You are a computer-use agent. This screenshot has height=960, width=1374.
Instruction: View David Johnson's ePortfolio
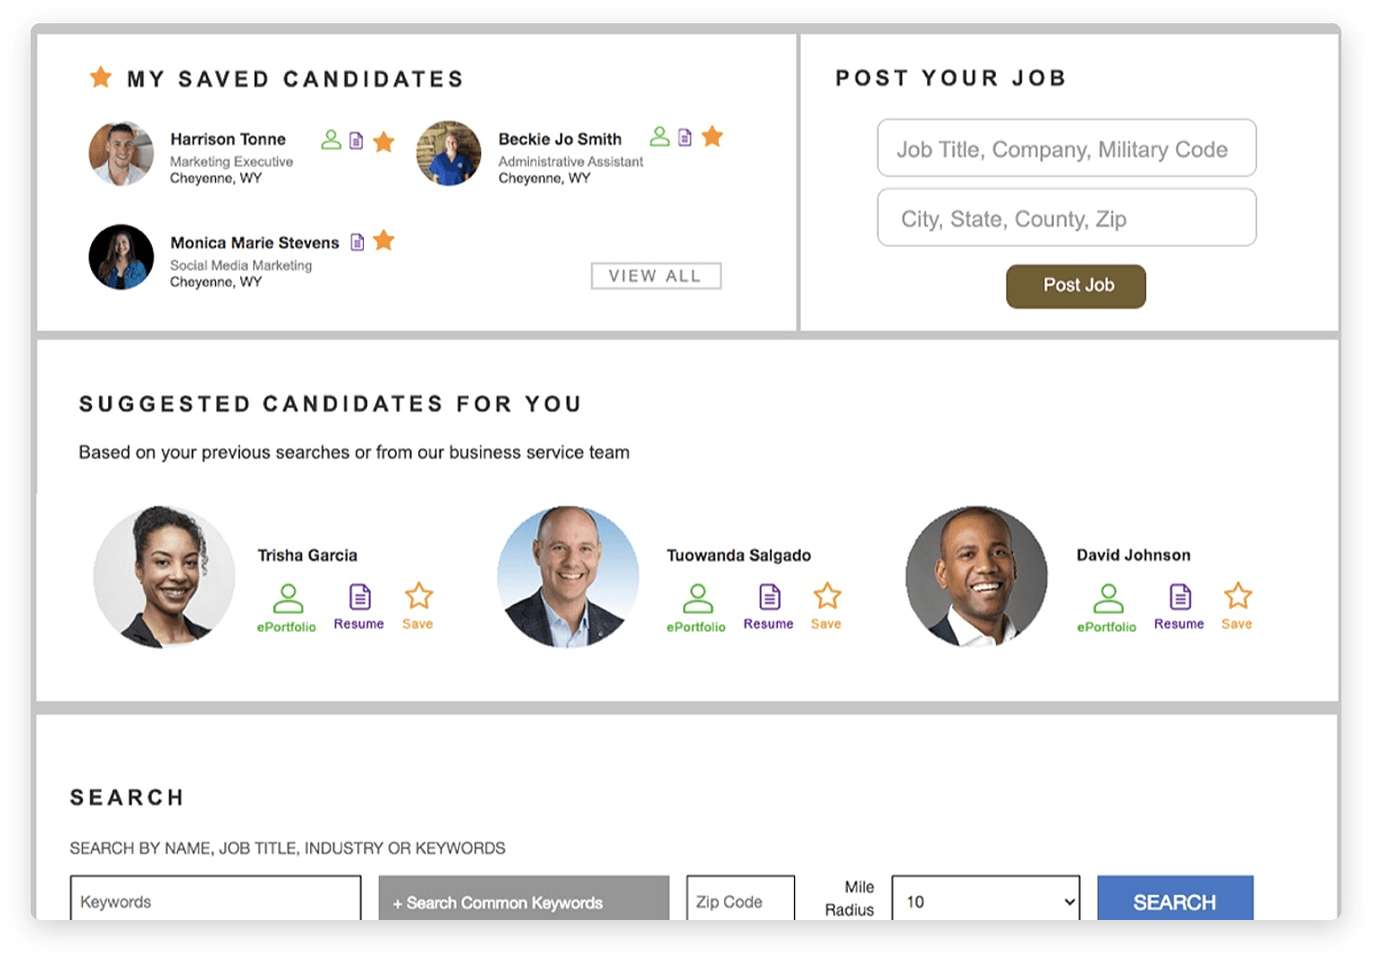[1107, 607]
